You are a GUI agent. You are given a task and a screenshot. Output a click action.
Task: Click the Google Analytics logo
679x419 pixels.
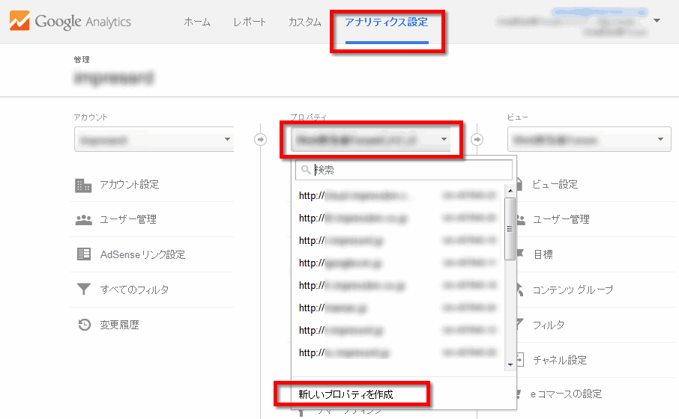click(70, 21)
